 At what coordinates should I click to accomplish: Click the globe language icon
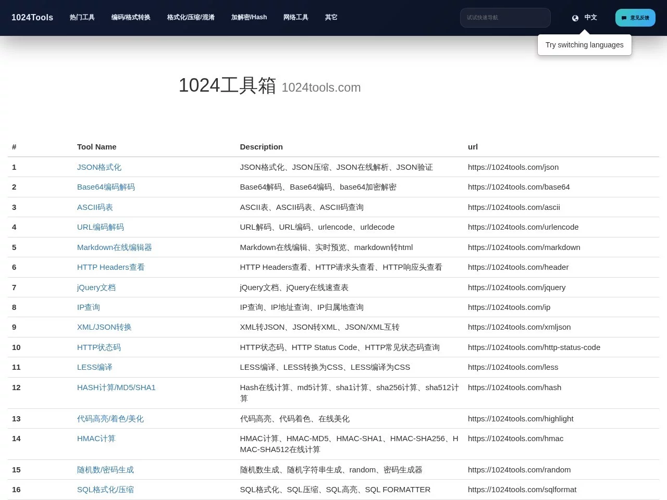click(x=574, y=17)
